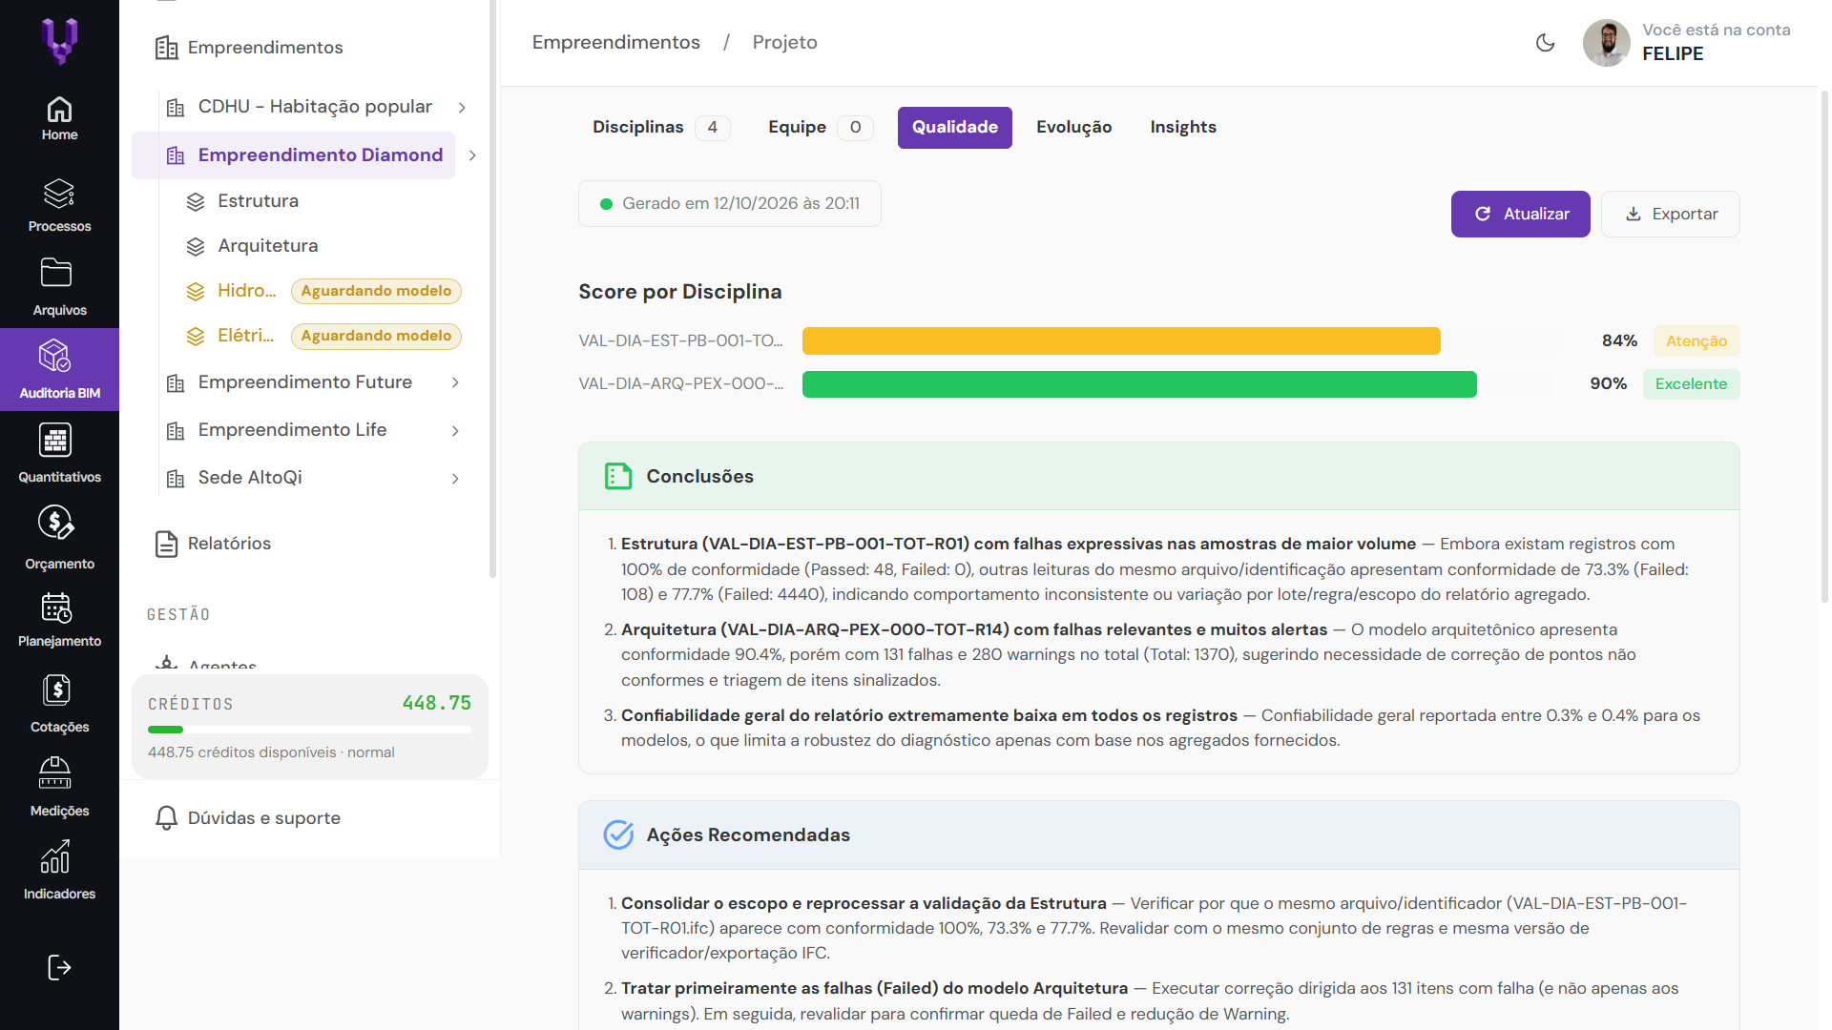Open Cotações in the sidebar

coord(59,704)
